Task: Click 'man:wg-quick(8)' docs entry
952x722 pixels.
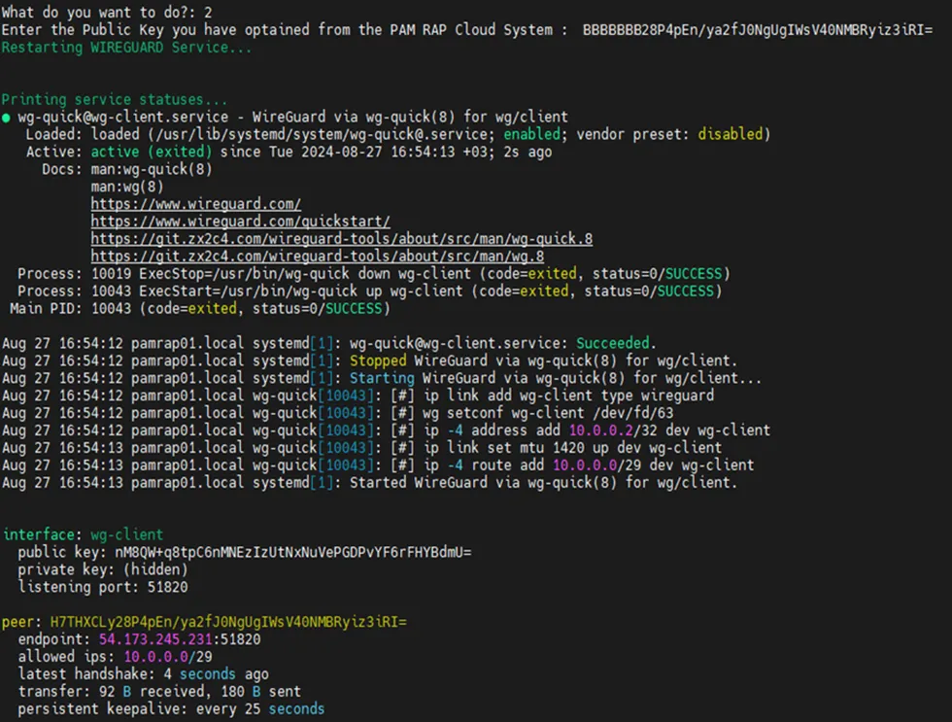Action: pyautogui.click(x=152, y=169)
